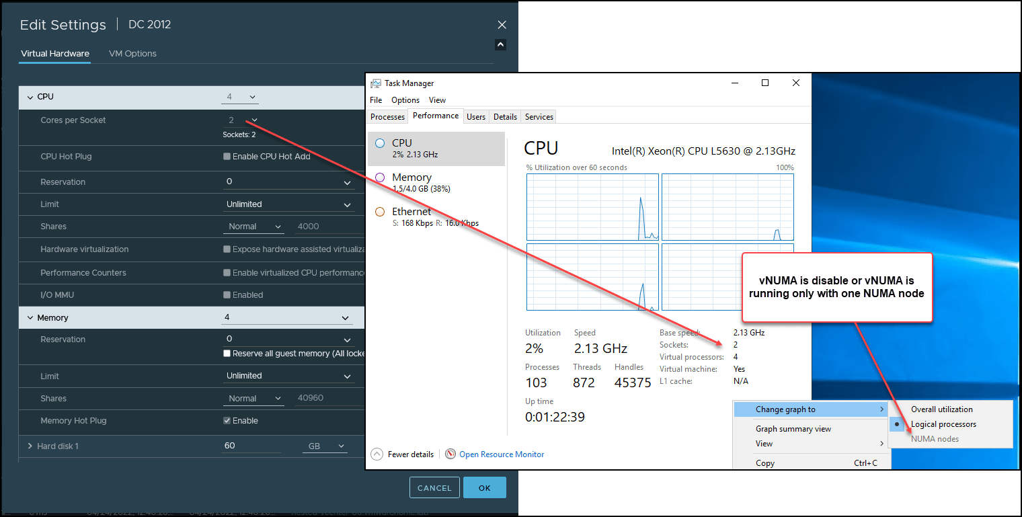1022x517 pixels.
Task: Enable virtualized CPU performance counters checkbox
Action: 227,273
